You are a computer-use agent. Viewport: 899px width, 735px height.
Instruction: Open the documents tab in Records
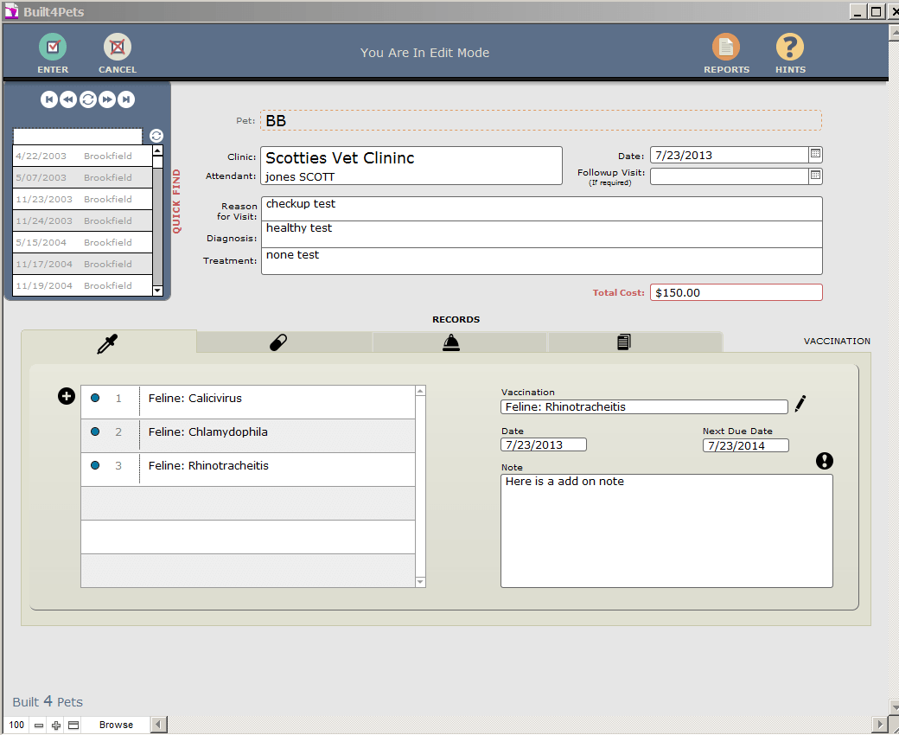coord(623,343)
